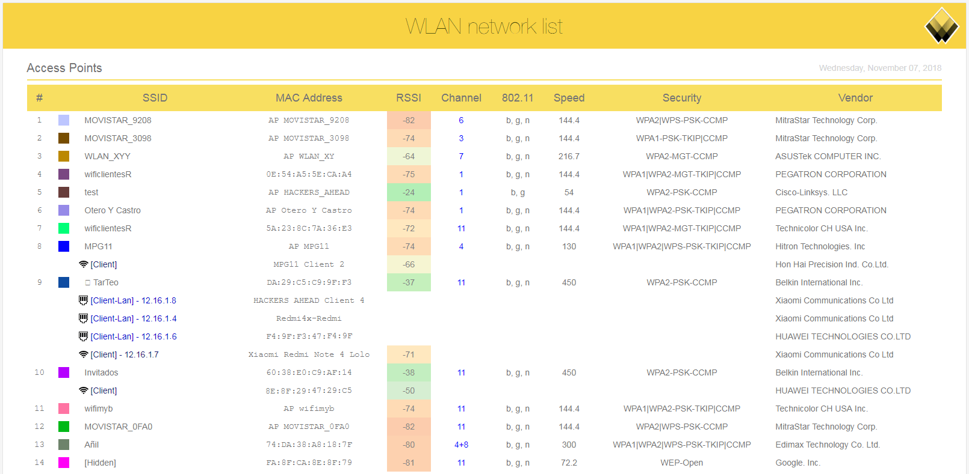Click the LAN icon next to 12.16.1.4
This screenshot has height=474, width=969.
pyautogui.click(x=84, y=318)
